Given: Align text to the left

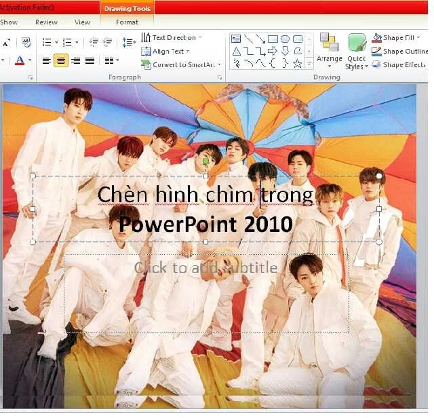Looking at the screenshot, I should [x=47, y=60].
